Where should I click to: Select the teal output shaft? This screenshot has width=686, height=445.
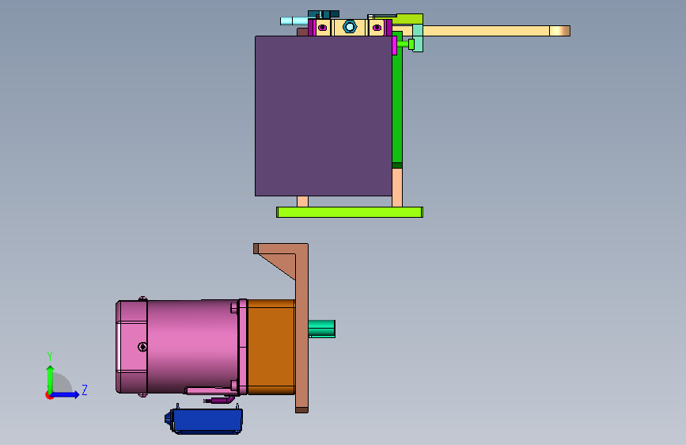(321, 329)
